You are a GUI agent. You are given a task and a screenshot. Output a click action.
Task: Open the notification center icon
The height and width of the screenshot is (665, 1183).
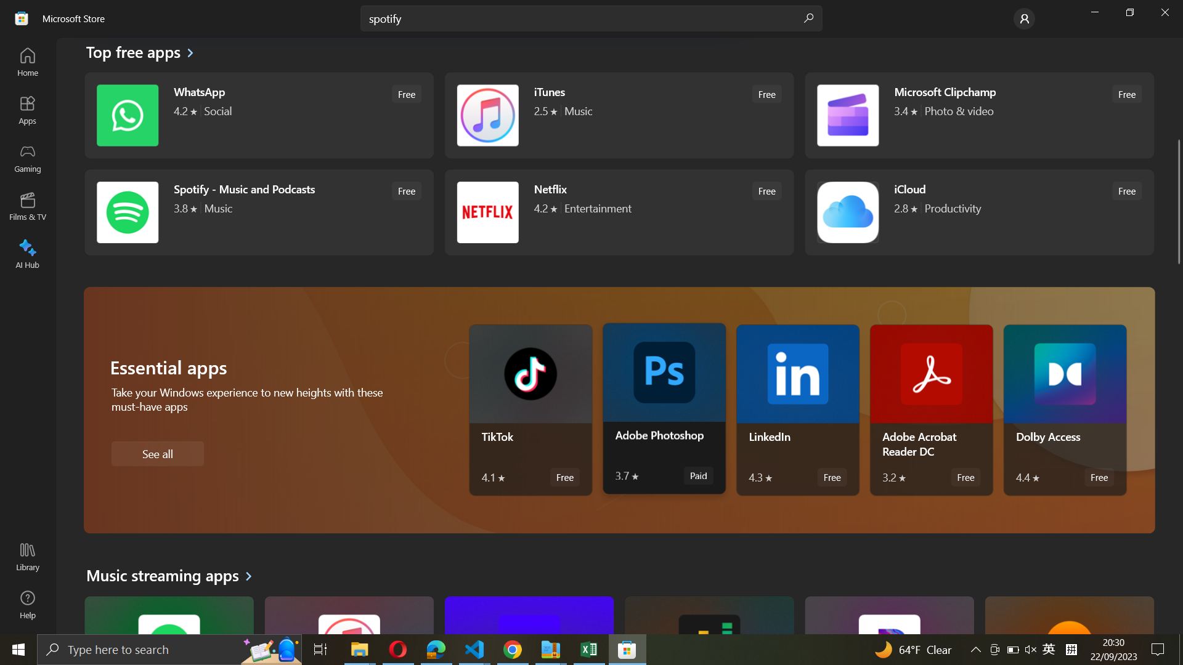pyautogui.click(x=1158, y=650)
